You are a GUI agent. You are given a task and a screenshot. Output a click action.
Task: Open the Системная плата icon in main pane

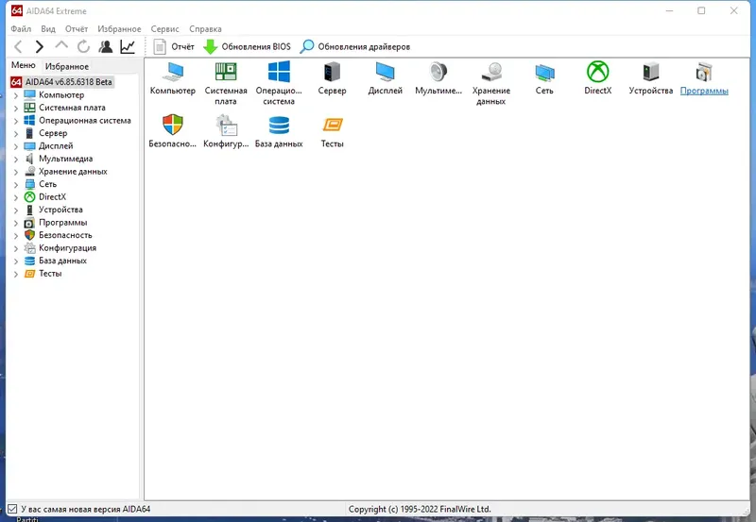(x=226, y=72)
